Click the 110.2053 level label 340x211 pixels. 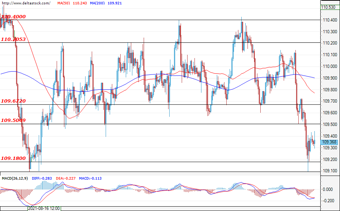13,39
